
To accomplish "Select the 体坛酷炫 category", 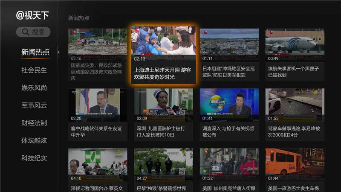I will coord(34,141).
